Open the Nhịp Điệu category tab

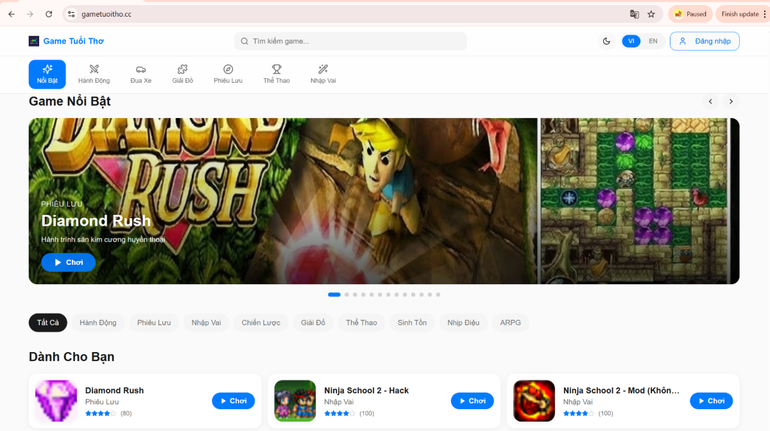click(463, 323)
